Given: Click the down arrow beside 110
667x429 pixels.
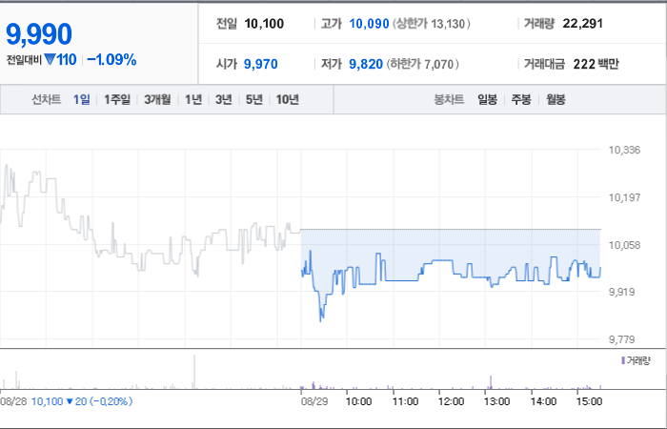Looking at the screenshot, I should coord(50,59).
